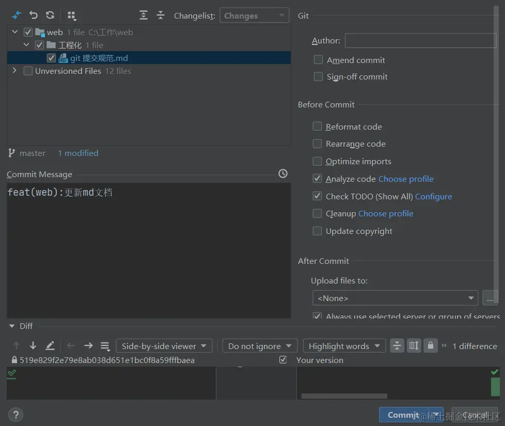
Task: Click the help question mark button
Action: 16,415
